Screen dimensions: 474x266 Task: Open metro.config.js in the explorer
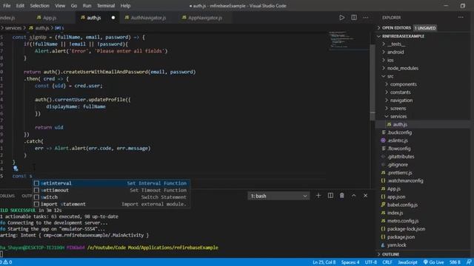[403, 221]
